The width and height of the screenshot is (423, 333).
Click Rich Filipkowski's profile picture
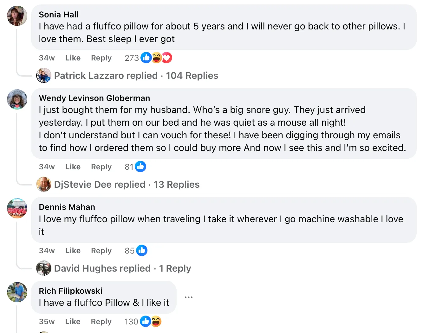point(17,292)
